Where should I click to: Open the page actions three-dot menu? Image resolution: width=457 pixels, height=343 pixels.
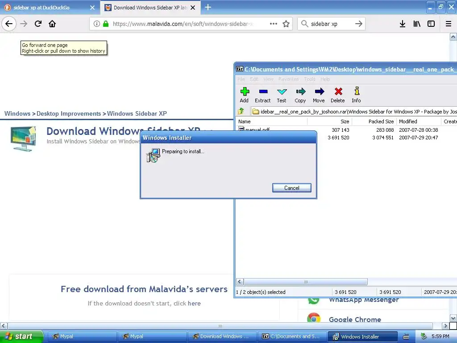[274, 24]
